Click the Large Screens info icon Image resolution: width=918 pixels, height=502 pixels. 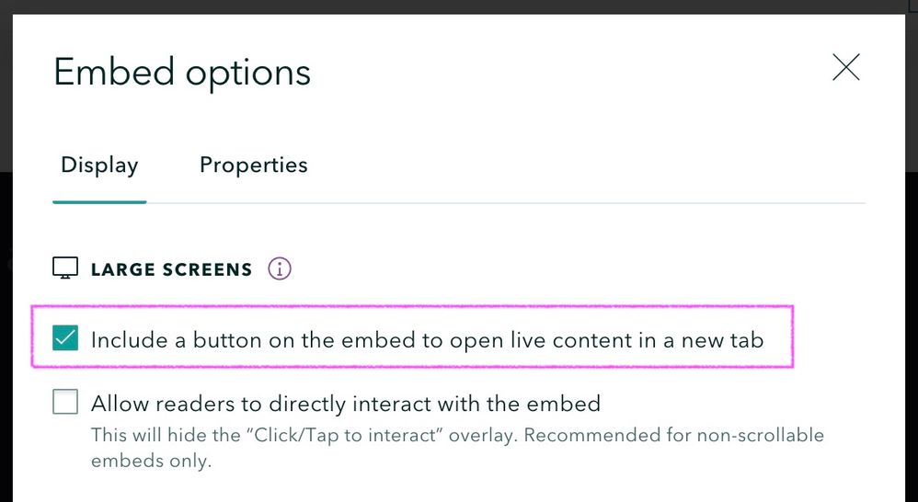point(280,269)
